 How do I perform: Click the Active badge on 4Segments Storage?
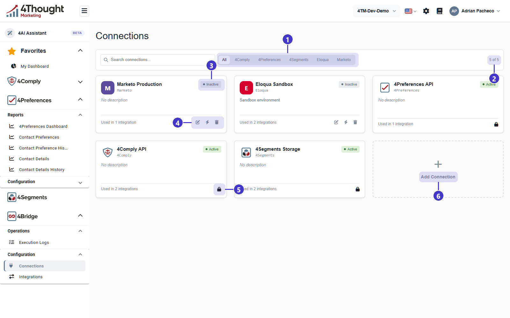click(x=350, y=149)
